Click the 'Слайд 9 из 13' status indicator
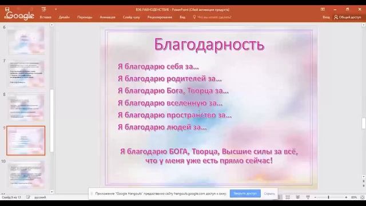 (x=11, y=197)
